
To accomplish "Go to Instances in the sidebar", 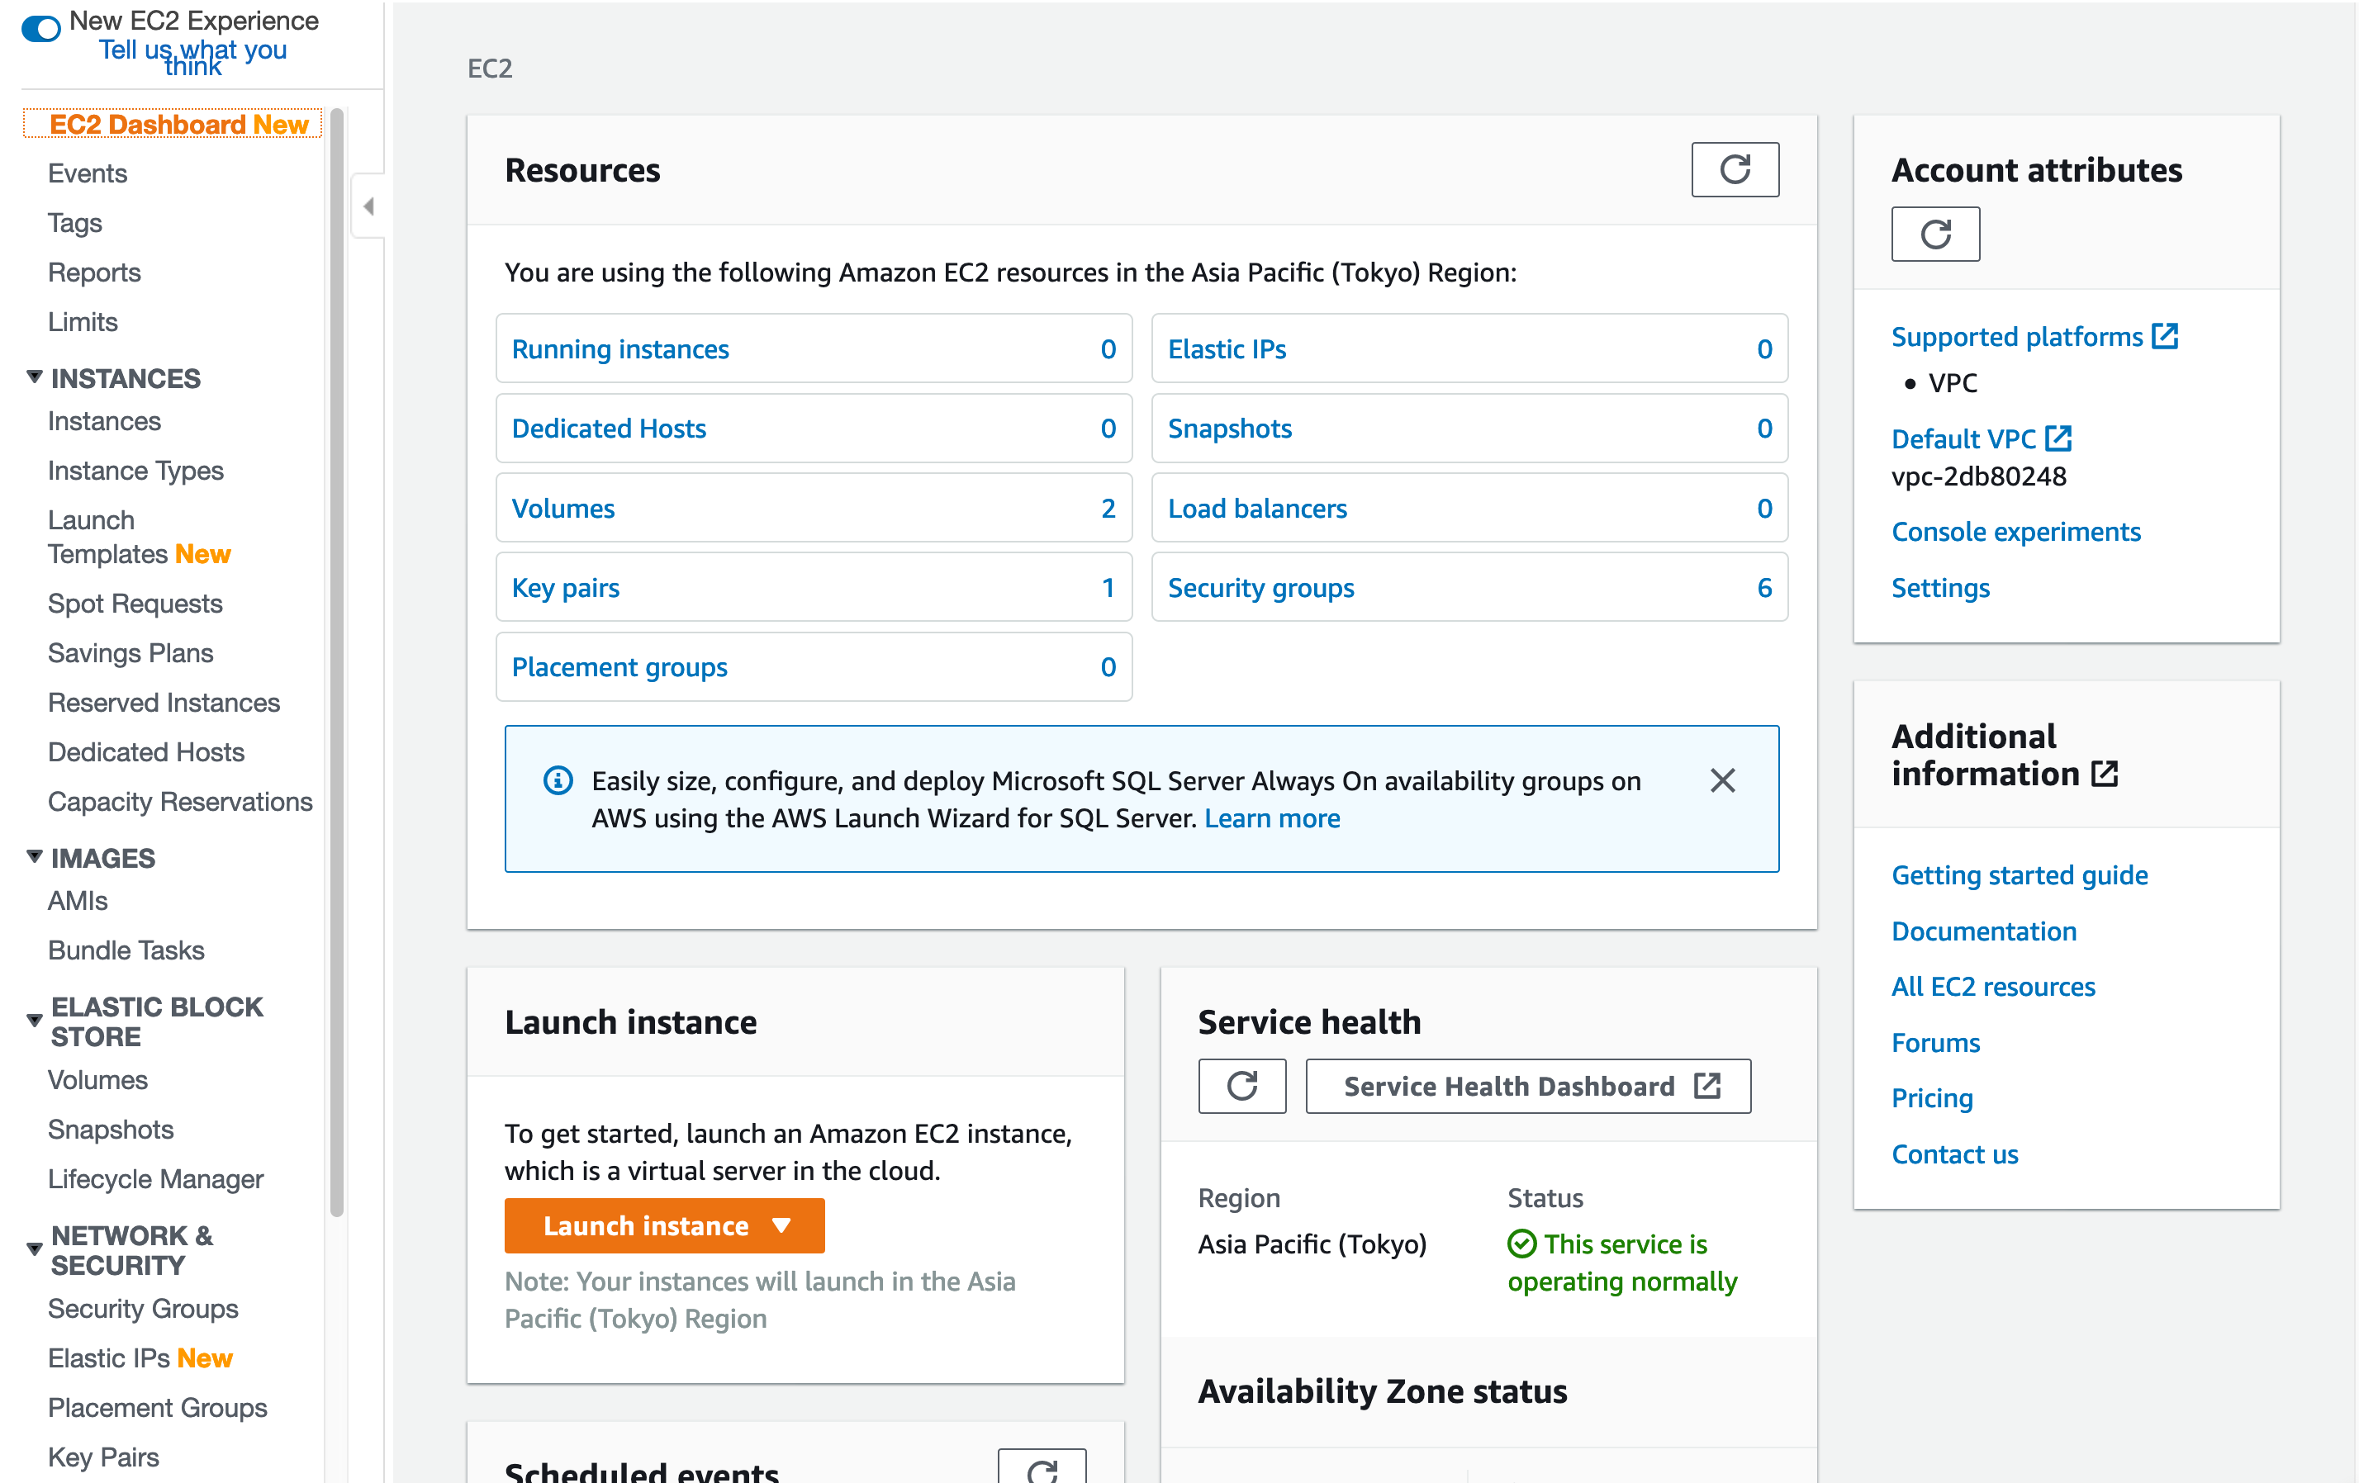I will (x=104, y=421).
